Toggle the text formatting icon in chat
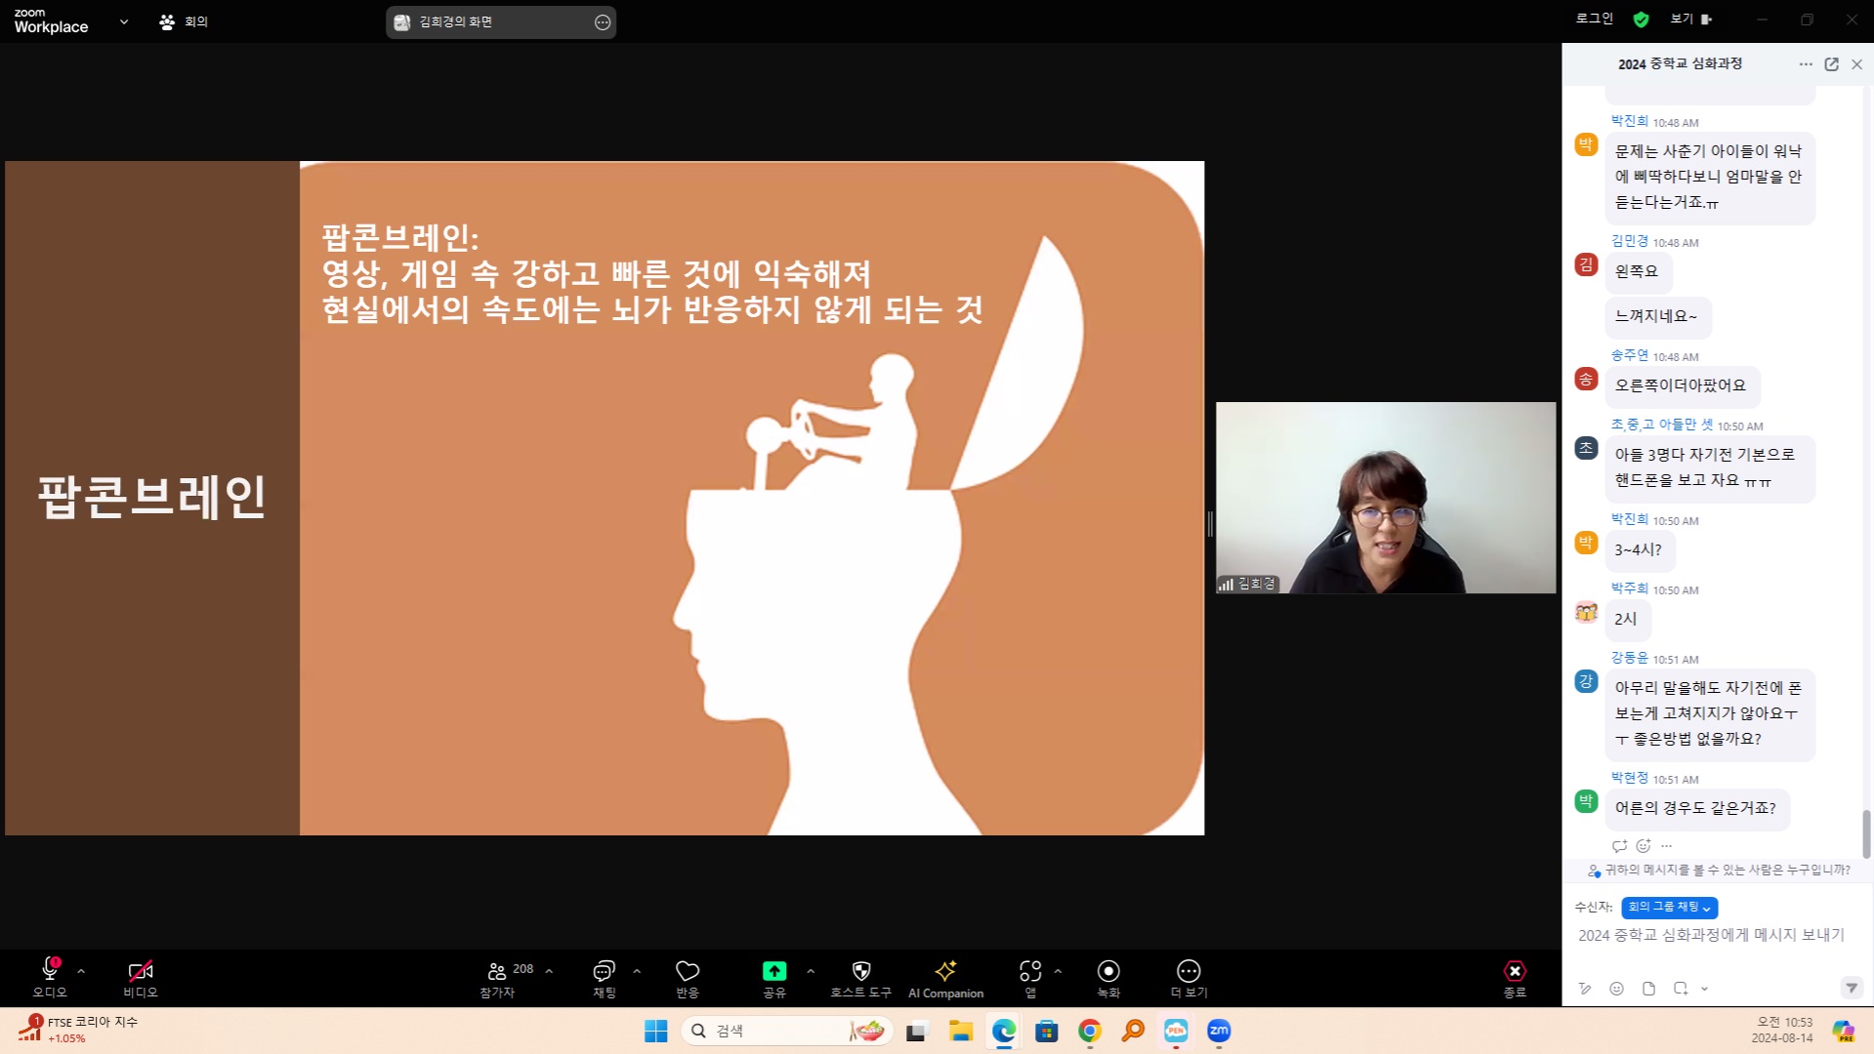1874x1054 pixels. pyautogui.click(x=1585, y=989)
